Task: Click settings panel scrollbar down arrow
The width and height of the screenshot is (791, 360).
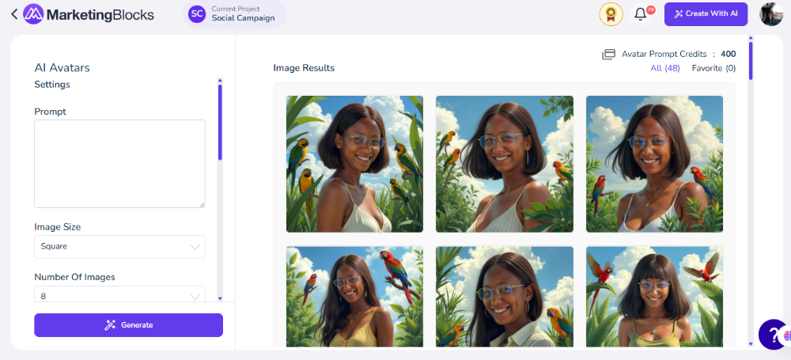Action: tap(220, 298)
